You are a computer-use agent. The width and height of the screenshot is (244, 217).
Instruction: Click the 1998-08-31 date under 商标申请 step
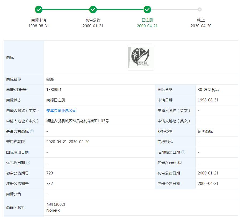(x=39, y=26)
